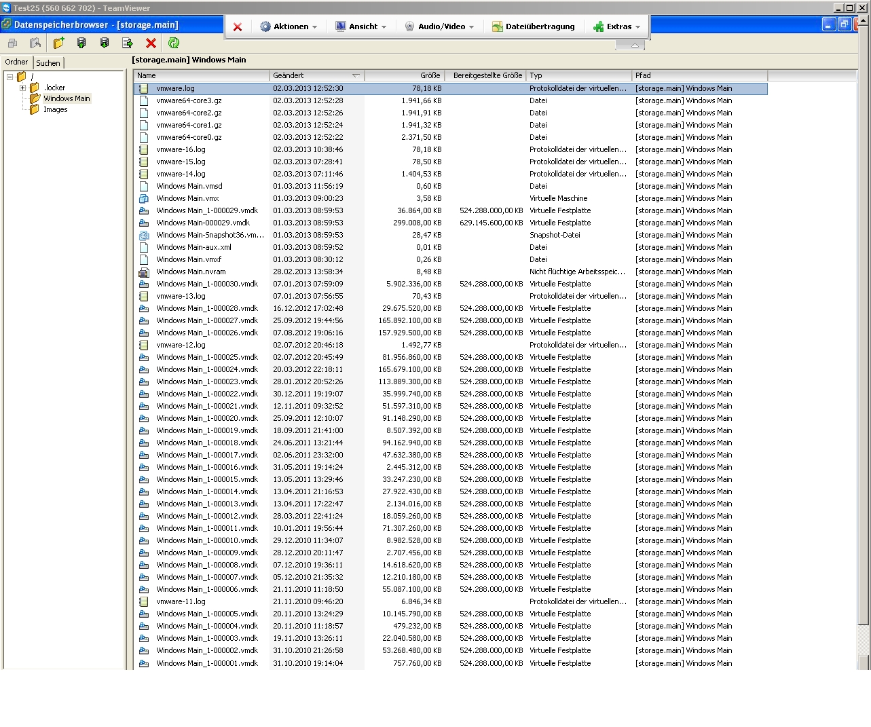Click the move/export file toolbar icon

click(128, 43)
